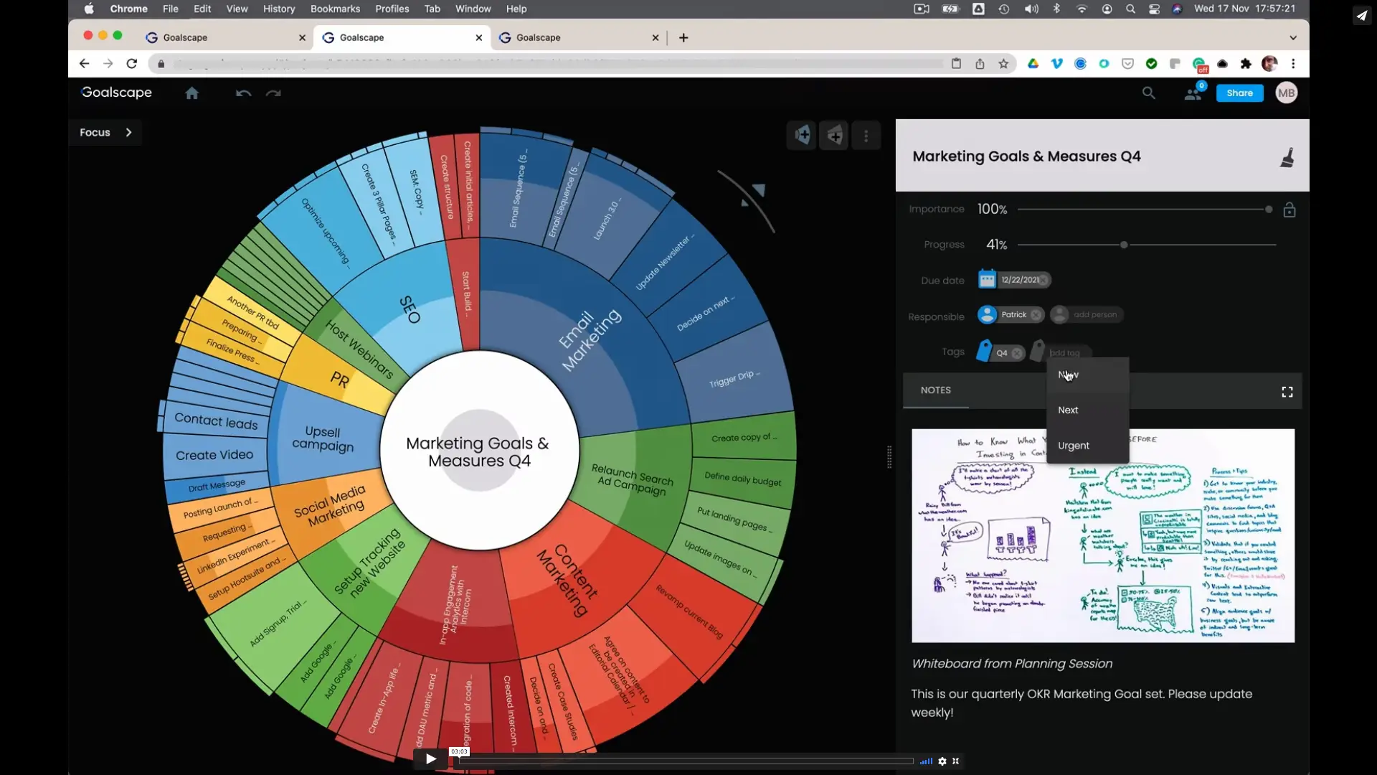1377x775 pixels.
Task: Toggle the importance lock icon
Action: coord(1289,210)
